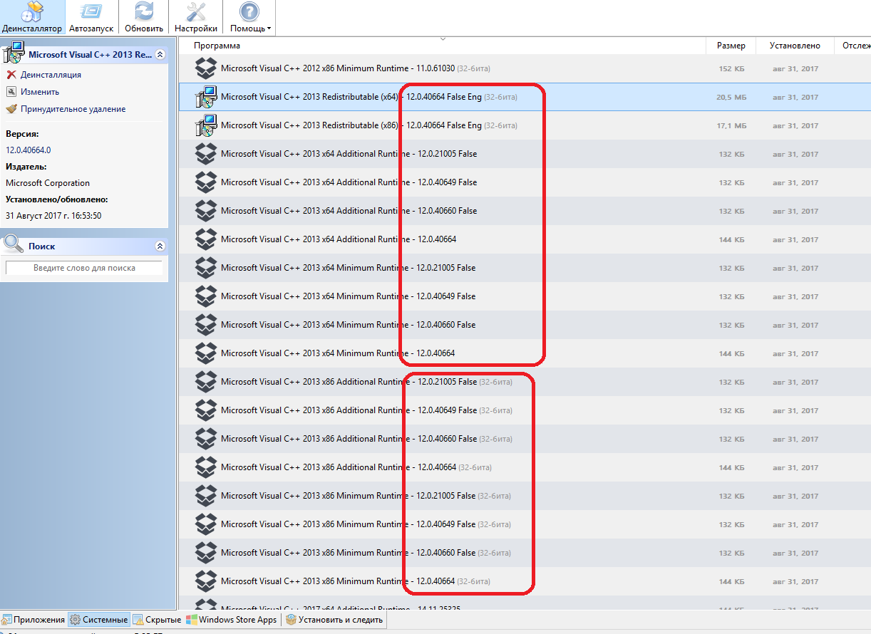Switch to the Windows Store Apps tab
Viewport: 871px width, 634px height.
[x=231, y=620]
